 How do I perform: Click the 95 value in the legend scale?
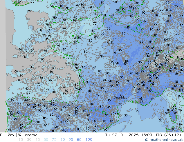pyautogui.click(x=71, y=139)
